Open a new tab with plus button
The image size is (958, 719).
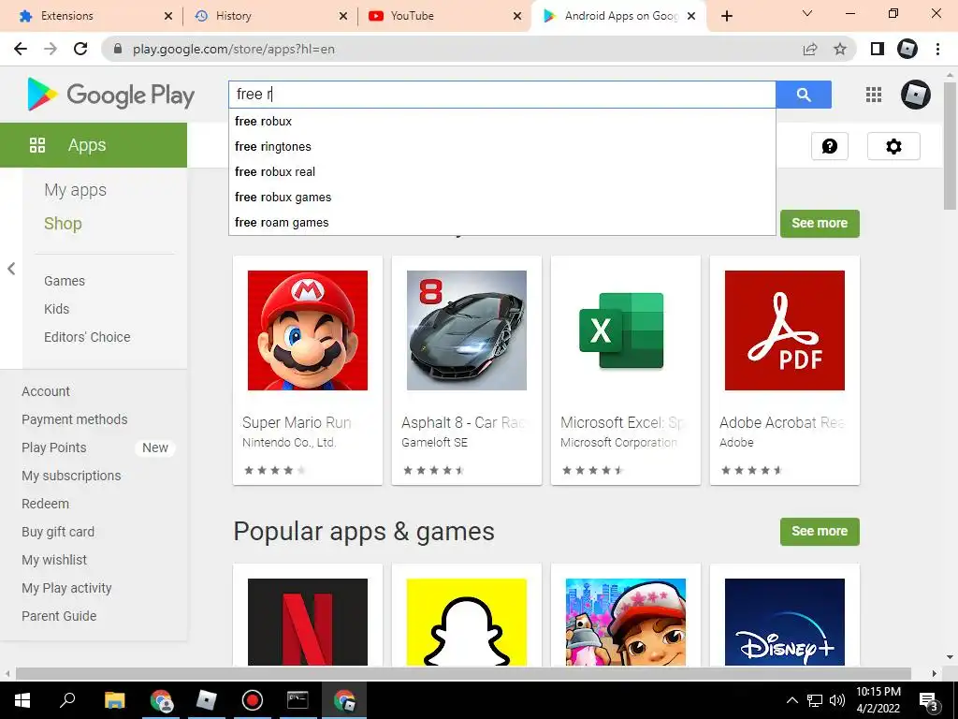tap(726, 16)
